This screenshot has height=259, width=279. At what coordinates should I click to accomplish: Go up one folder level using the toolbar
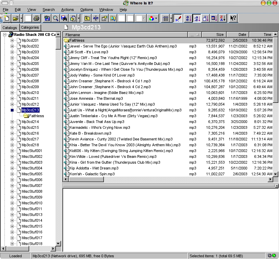(x=87, y=18)
